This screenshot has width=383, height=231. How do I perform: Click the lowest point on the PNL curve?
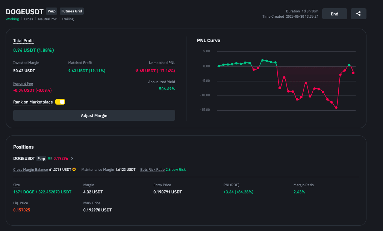coord(336,108)
